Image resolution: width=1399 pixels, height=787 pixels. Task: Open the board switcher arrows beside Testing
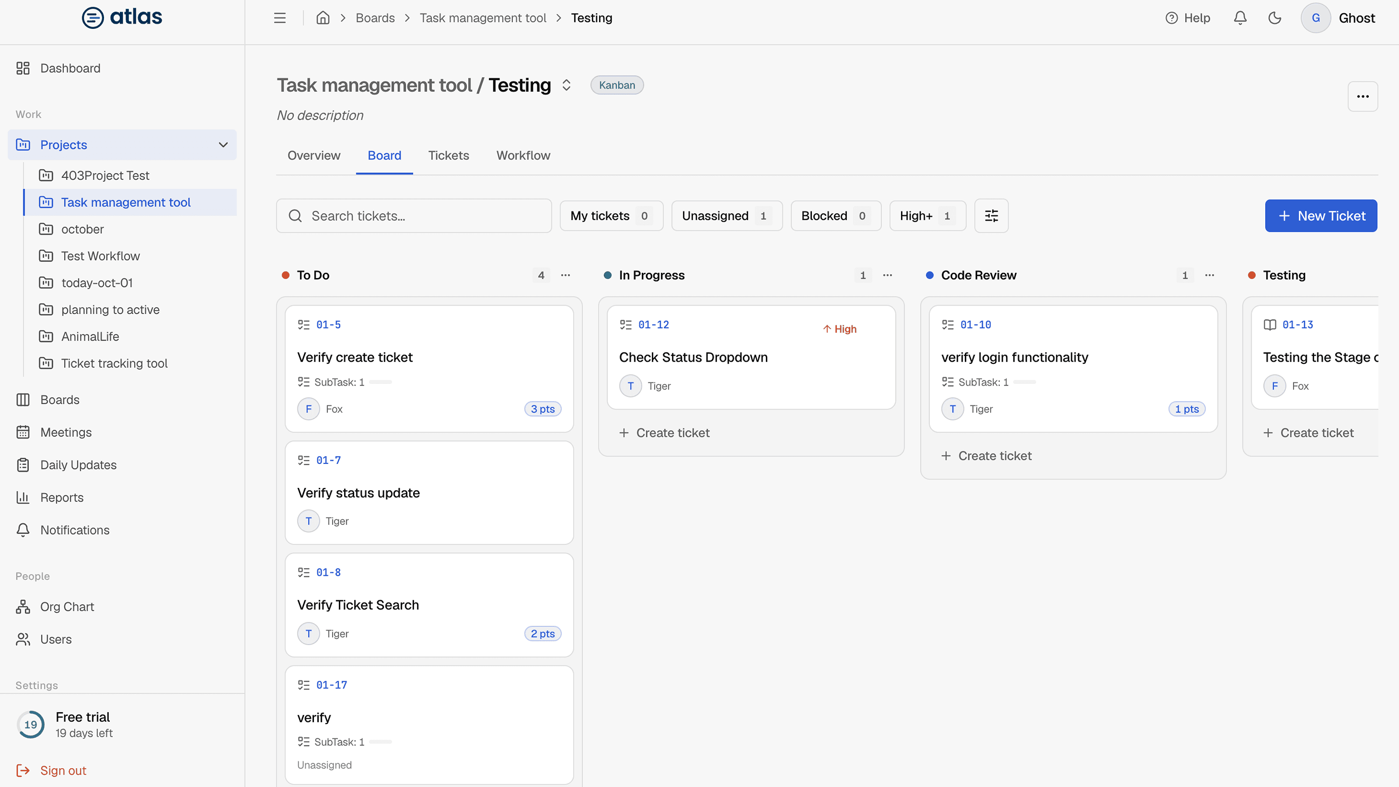click(x=567, y=85)
